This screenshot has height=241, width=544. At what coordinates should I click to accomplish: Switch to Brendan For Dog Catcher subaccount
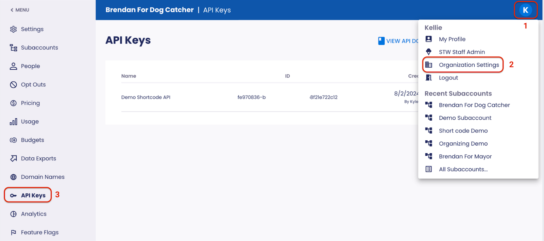coord(474,105)
